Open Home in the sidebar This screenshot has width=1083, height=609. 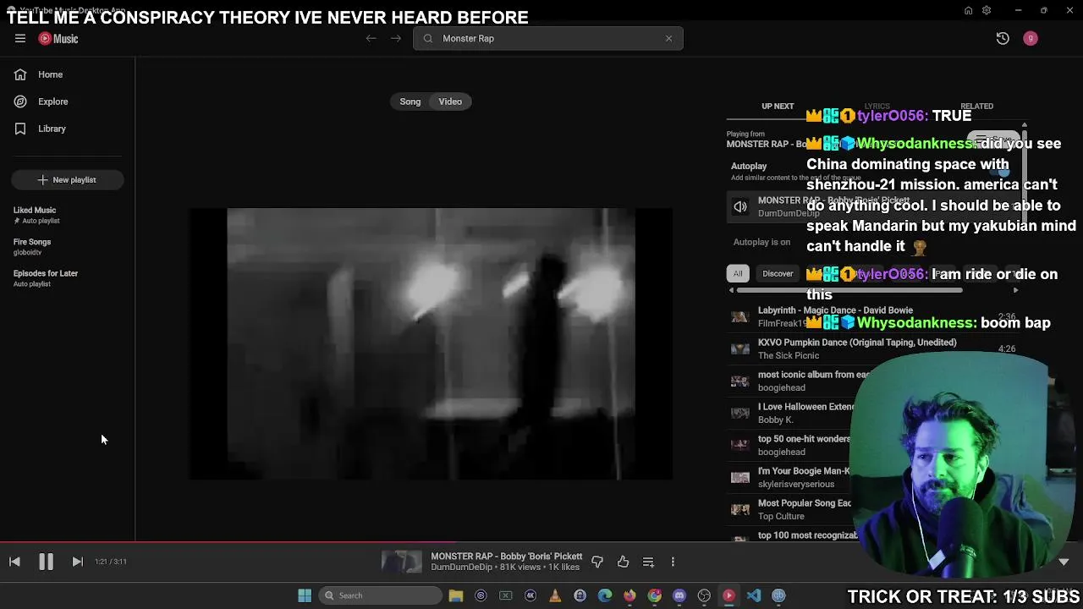(x=68, y=74)
